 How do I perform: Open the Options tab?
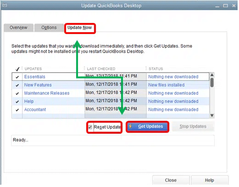[x=49, y=28]
